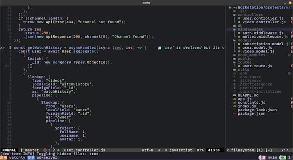Viewport: 293px width, 160px height.
Task: Open video.controller.js in file tree
Action: (264, 22)
